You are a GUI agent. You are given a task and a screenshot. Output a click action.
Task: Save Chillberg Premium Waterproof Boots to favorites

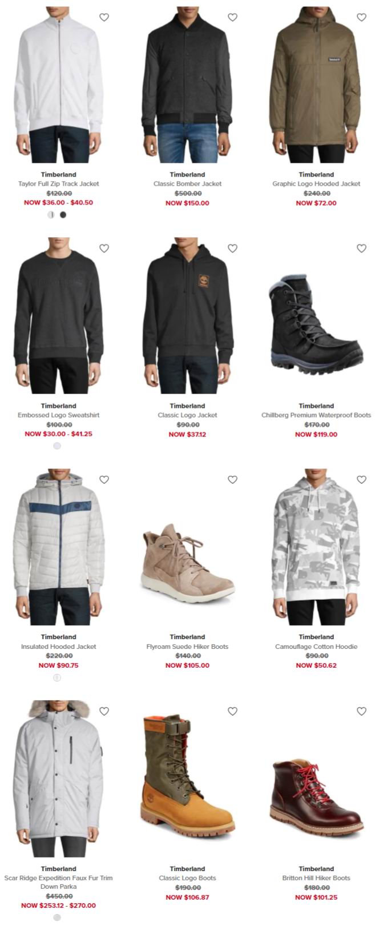click(361, 248)
